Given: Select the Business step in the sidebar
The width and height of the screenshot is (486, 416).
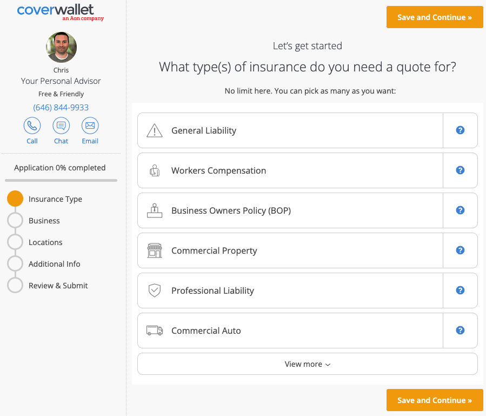Looking at the screenshot, I should pos(15,220).
